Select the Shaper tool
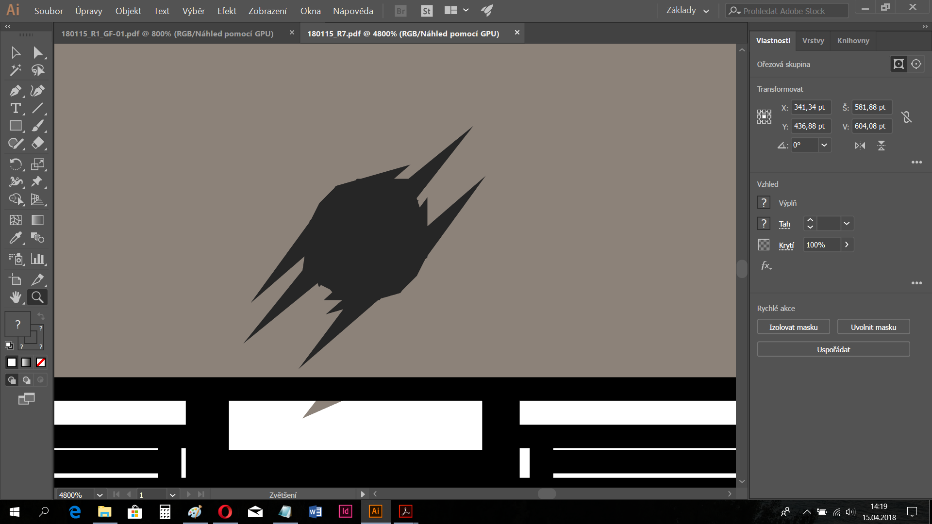This screenshot has height=524, width=932. [16, 143]
